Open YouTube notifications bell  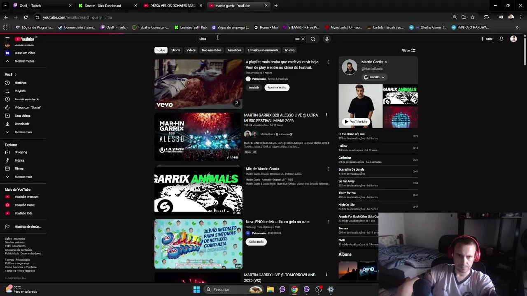click(x=501, y=39)
